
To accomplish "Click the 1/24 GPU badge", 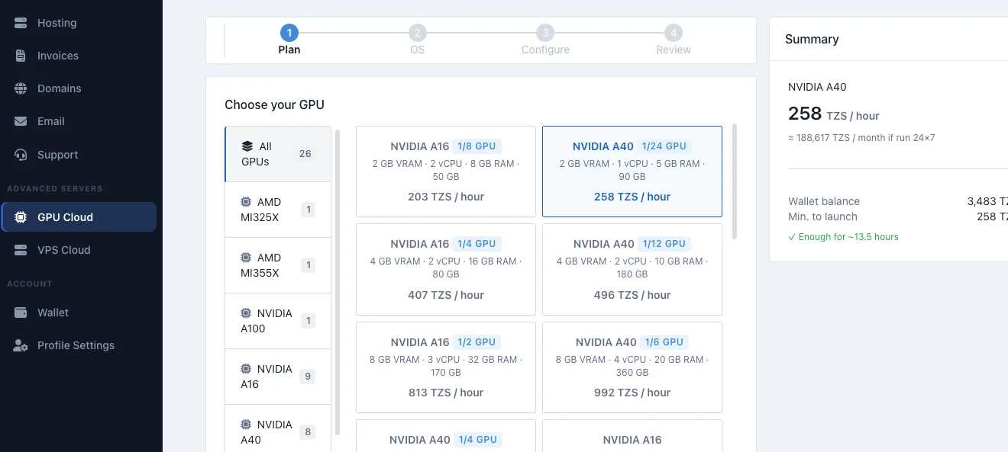I will click(x=664, y=146).
